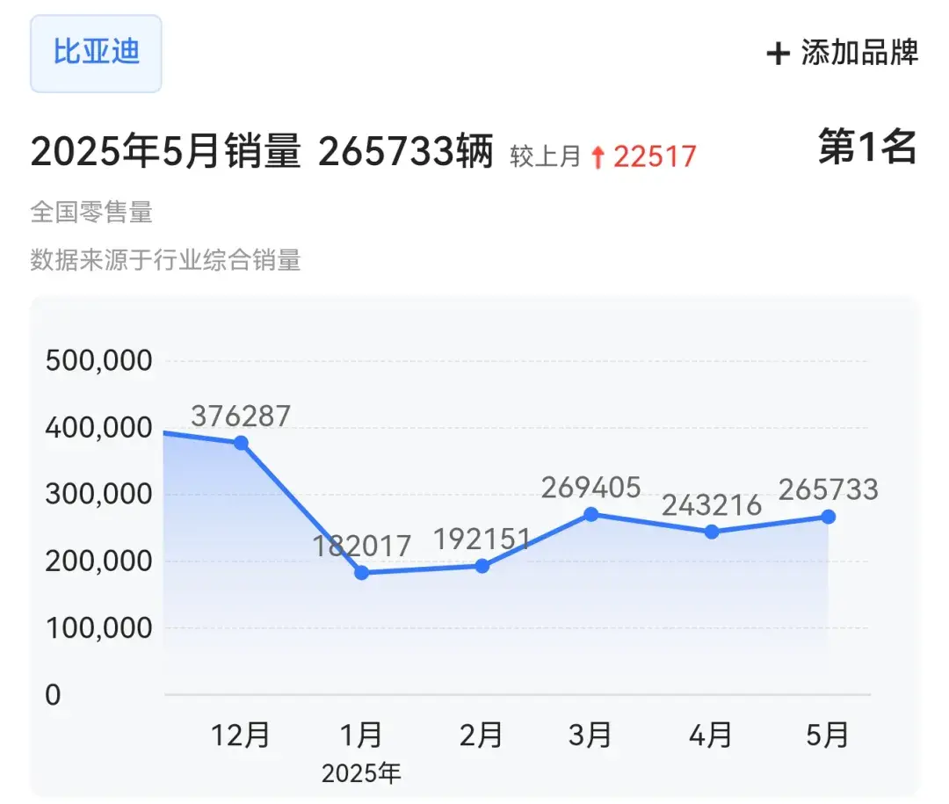Select the 4月 data point valued 243216
949x804 pixels.
click(x=712, y=532)
